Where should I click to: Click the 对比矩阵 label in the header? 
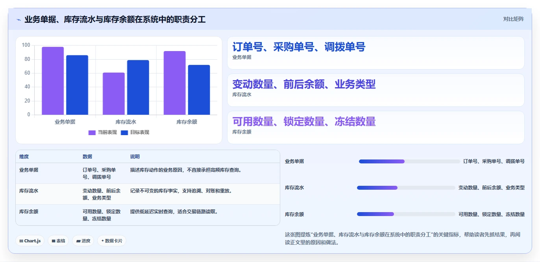click(513, 19)
